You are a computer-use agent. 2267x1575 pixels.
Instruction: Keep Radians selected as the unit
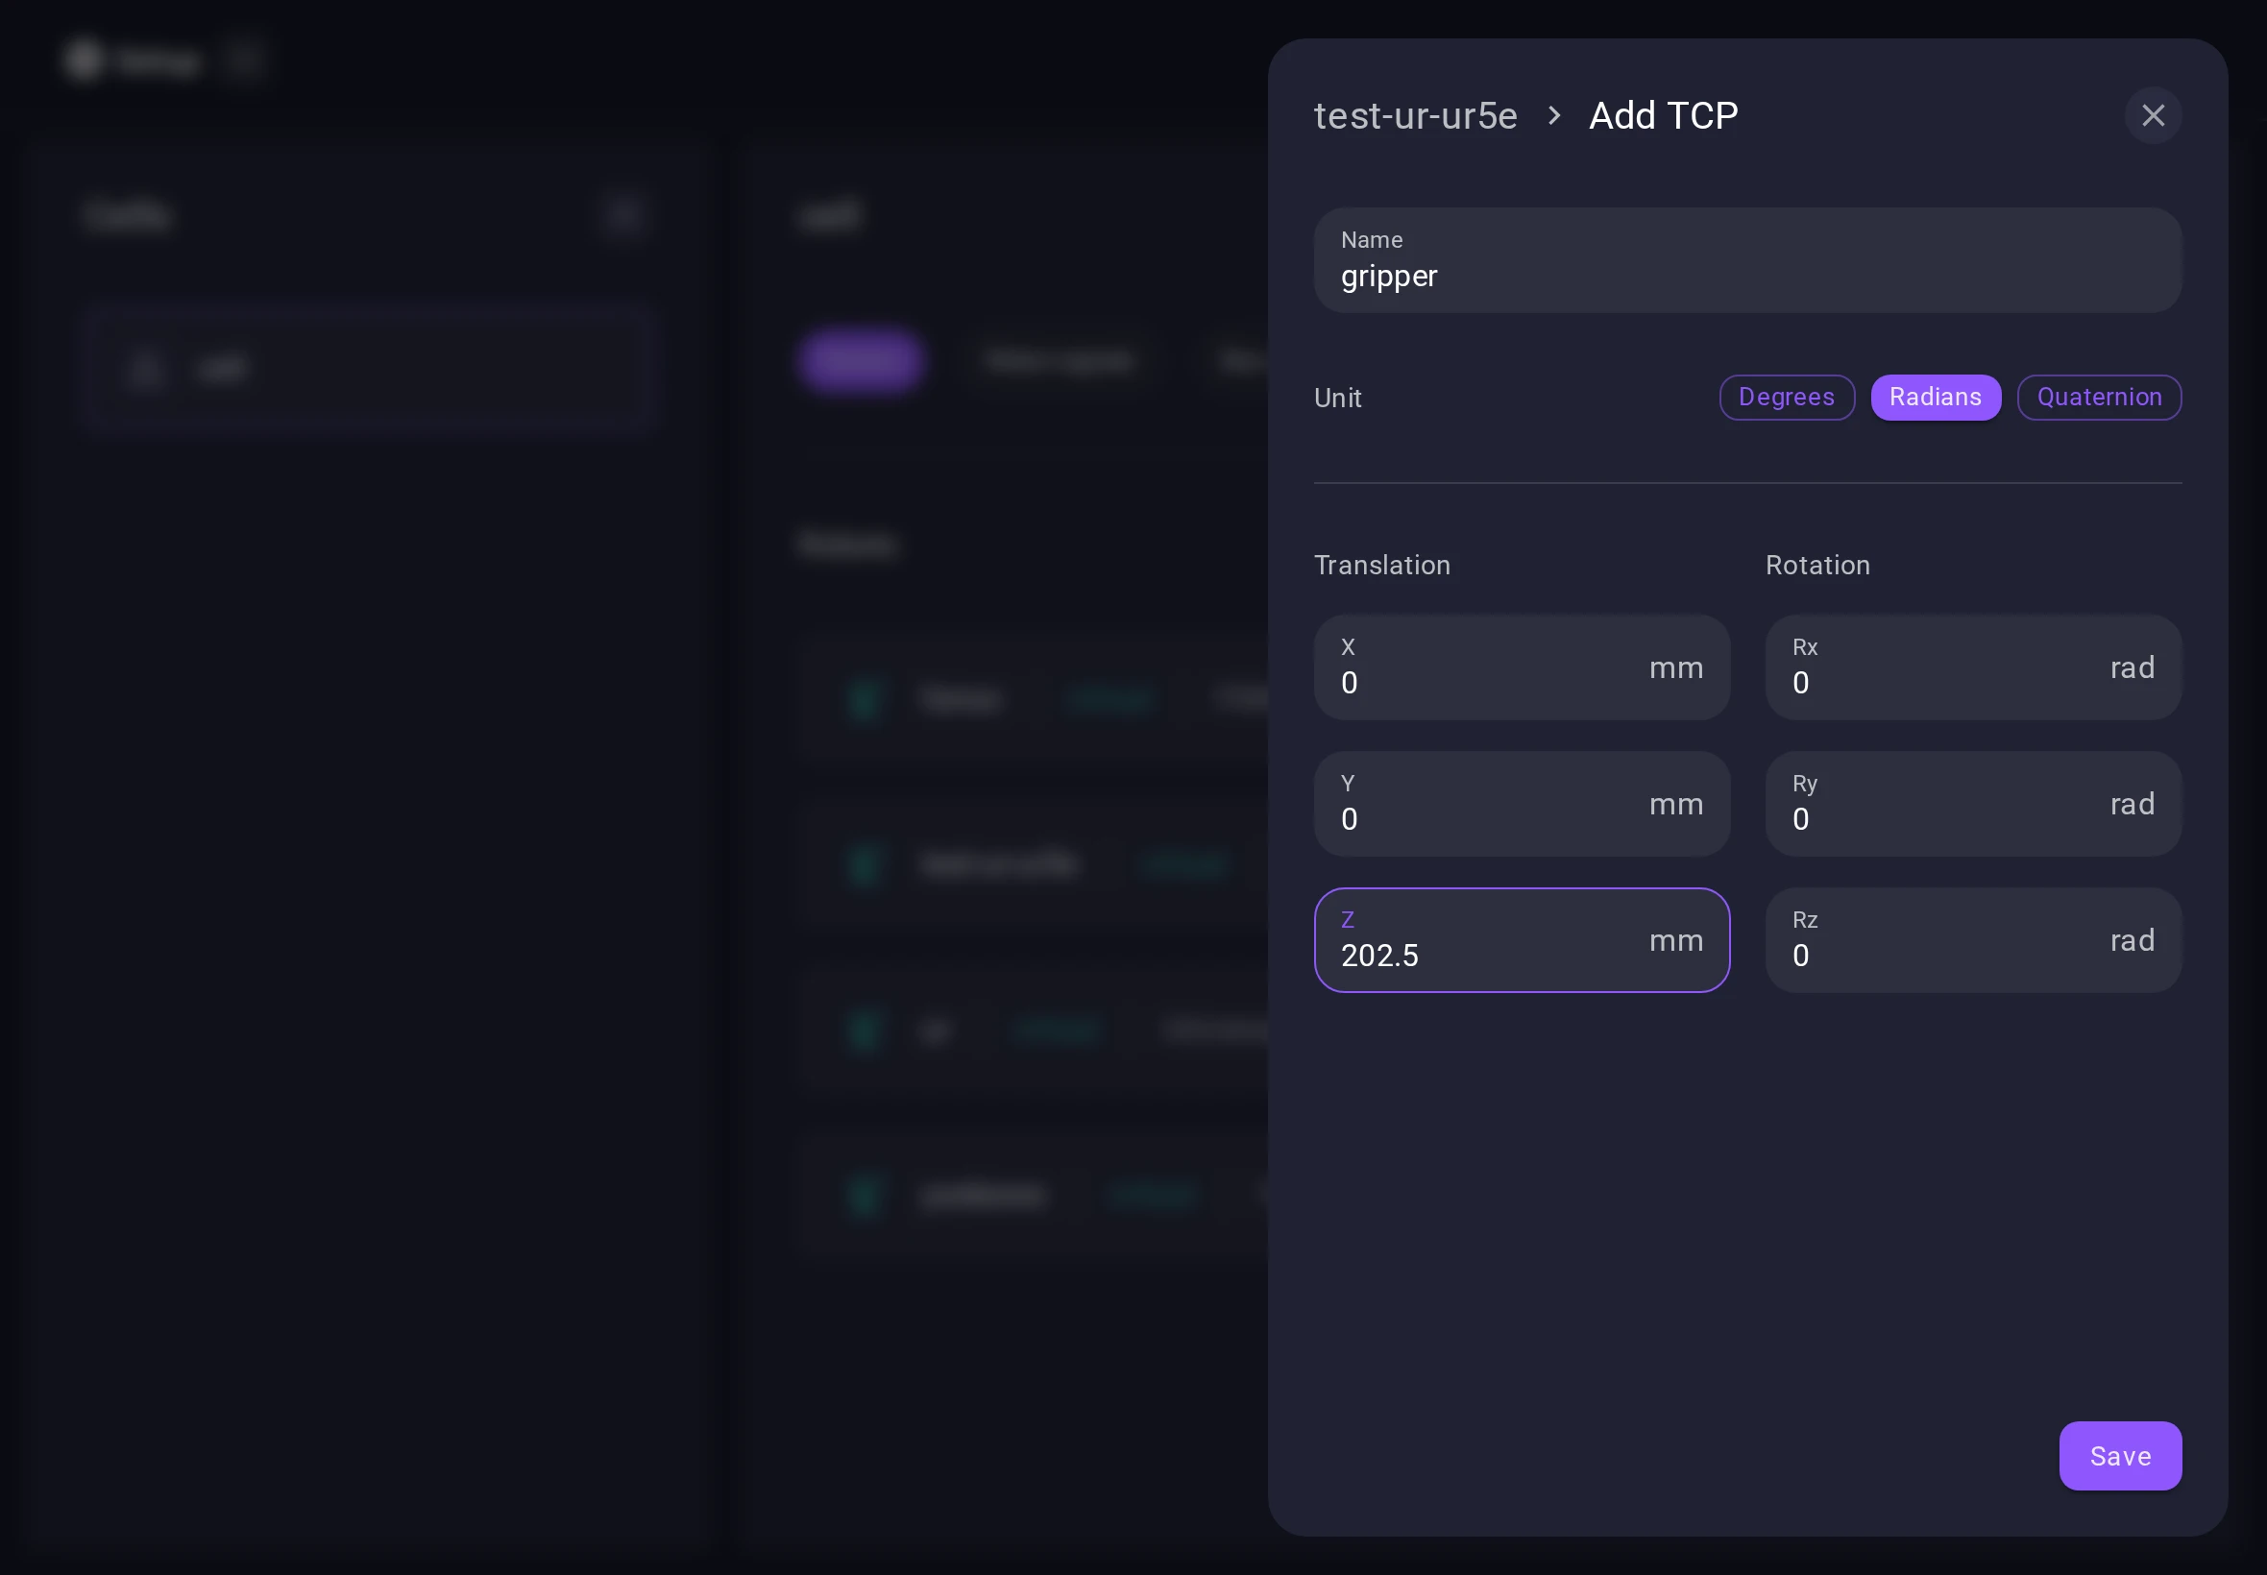coord(1935,397)
